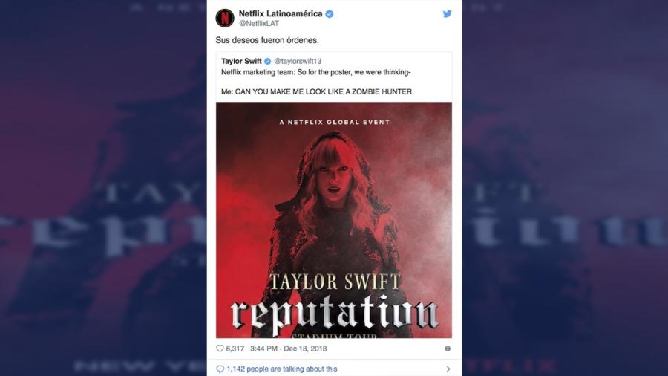Click the speech bubble reply icon
Image resolution: width=668 pixels, height=376 pixels.
pos(220,369)
